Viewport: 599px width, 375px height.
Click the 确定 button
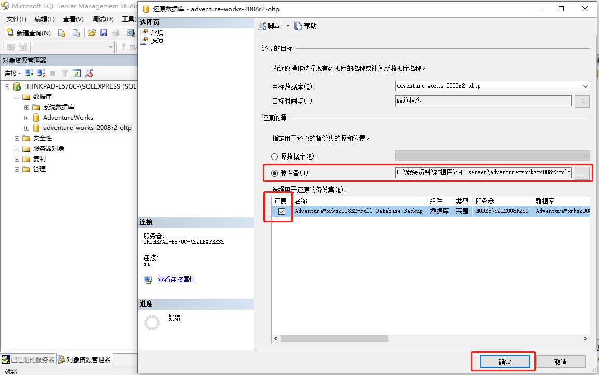click(x=505, y=362)
